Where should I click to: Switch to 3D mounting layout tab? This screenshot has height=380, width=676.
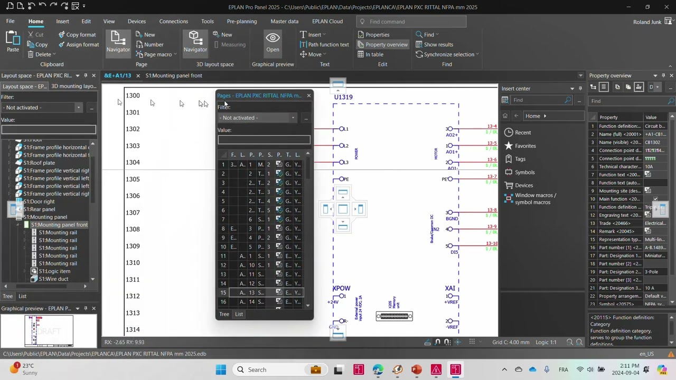(73, 86)
